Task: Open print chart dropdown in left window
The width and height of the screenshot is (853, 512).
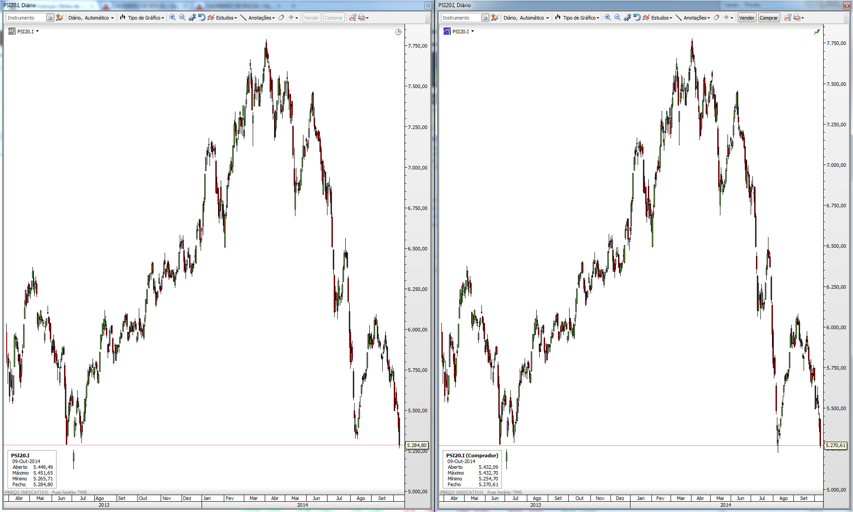Action: tap(363, 18)
